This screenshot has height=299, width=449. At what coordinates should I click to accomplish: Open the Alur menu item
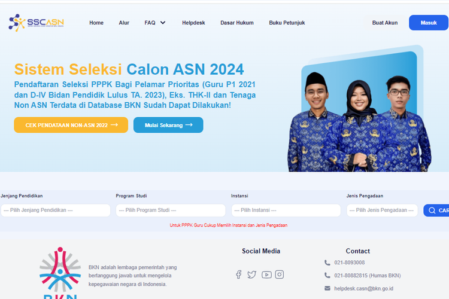(124, 23)
